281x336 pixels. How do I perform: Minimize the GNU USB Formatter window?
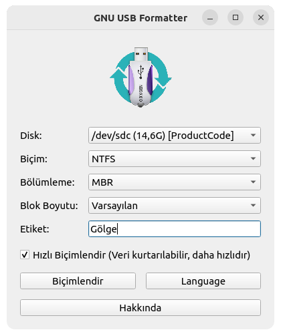pos(210,17)
